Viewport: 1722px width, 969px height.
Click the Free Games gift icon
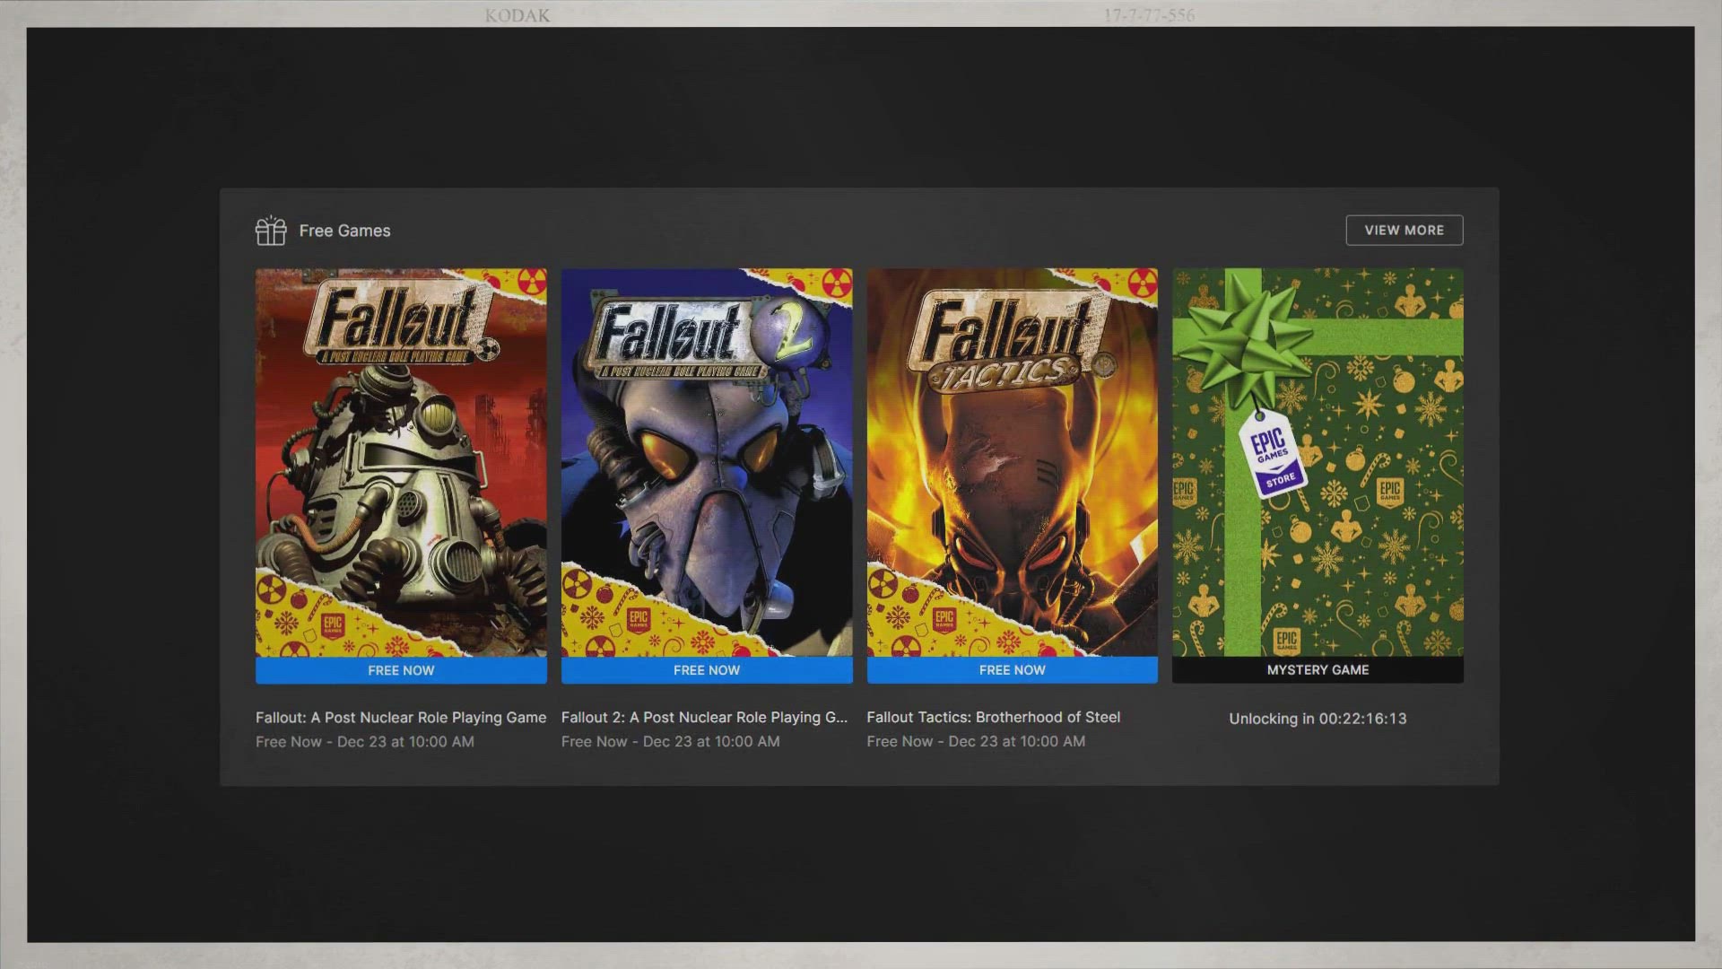point(271,231)
